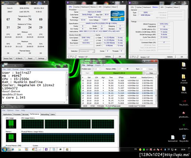Click the yellow smiley tray icon
The image size is (191, 158).
pyautogui.click(x=140, y=150)
